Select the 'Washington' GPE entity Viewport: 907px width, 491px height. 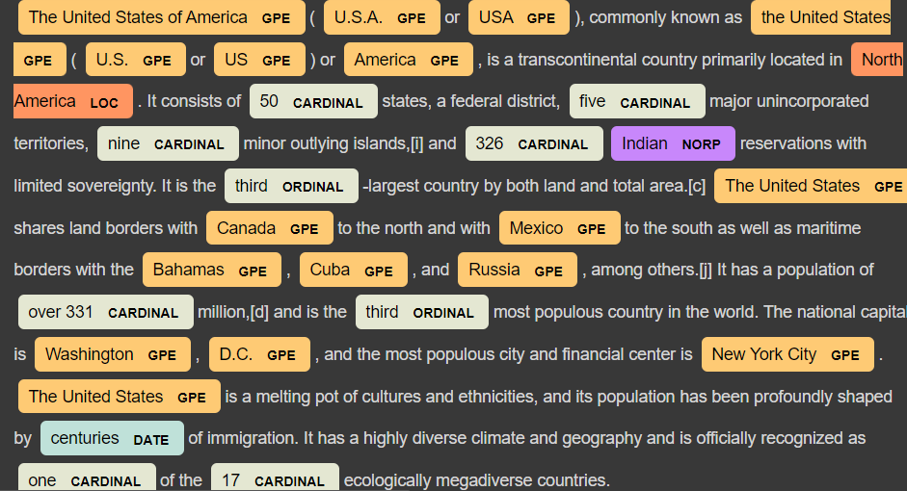pos(112,354)
